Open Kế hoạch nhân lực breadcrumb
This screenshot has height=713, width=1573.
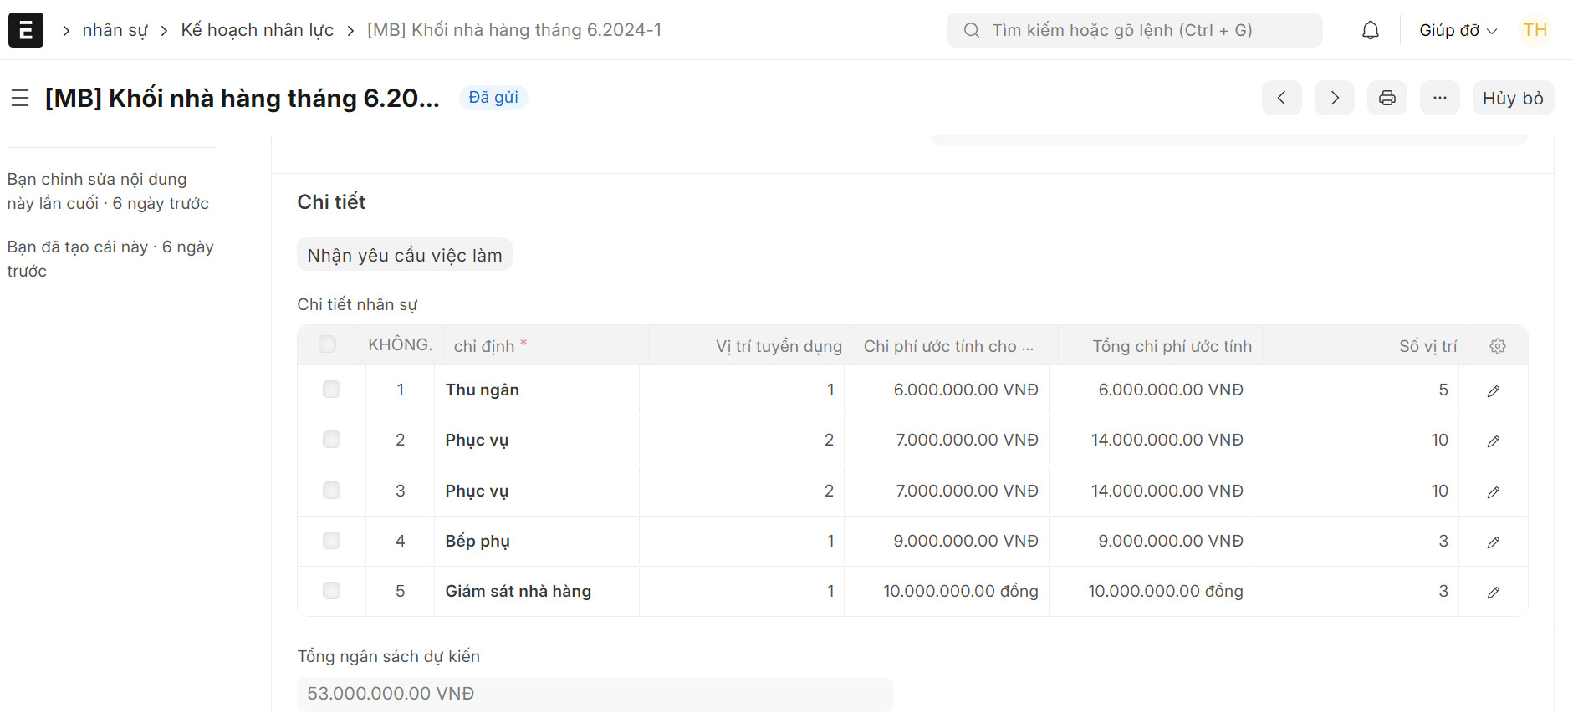coord(257,30)
